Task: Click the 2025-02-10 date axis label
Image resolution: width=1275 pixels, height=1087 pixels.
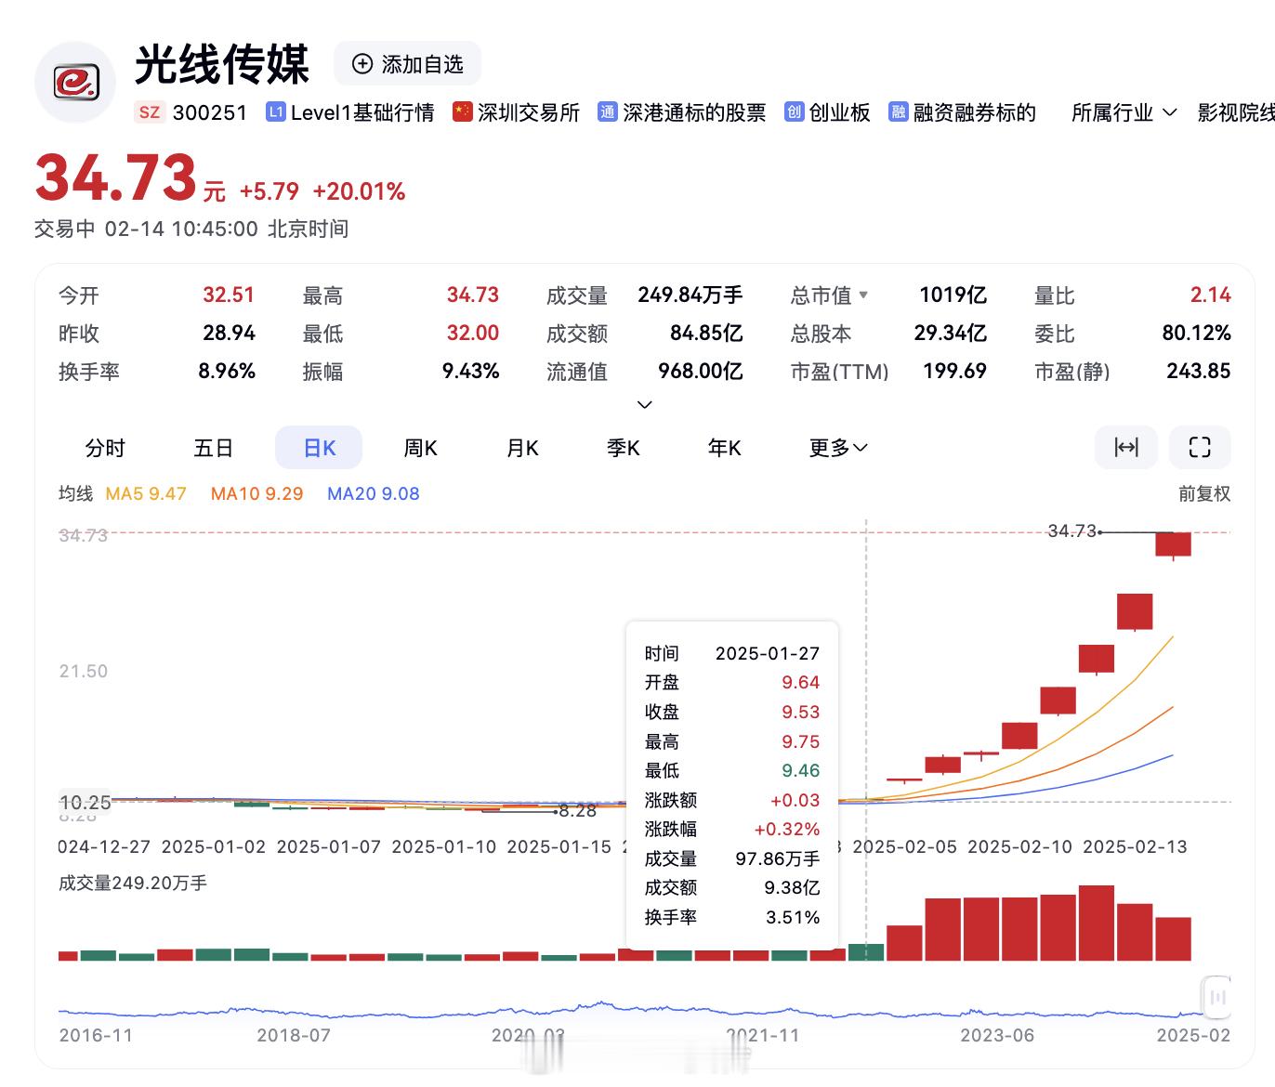Action: click(1019, 846)
